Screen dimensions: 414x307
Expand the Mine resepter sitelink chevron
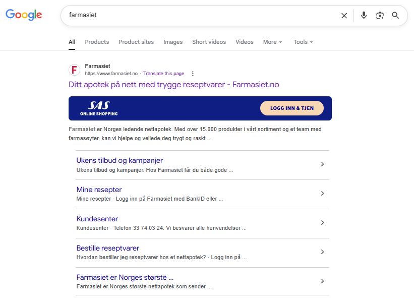click(322, 193)
